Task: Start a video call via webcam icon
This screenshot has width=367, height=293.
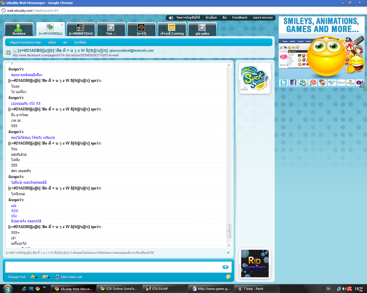Action: [57, 277]
